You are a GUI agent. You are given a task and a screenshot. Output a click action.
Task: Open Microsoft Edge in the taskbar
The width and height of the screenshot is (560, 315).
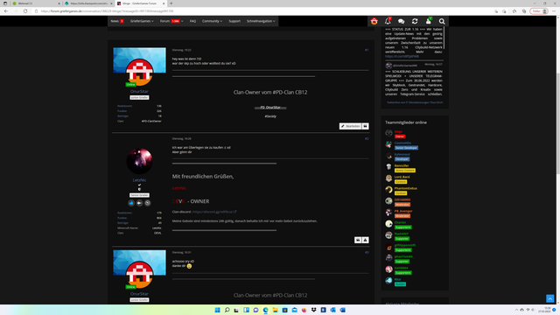point(265,310)
